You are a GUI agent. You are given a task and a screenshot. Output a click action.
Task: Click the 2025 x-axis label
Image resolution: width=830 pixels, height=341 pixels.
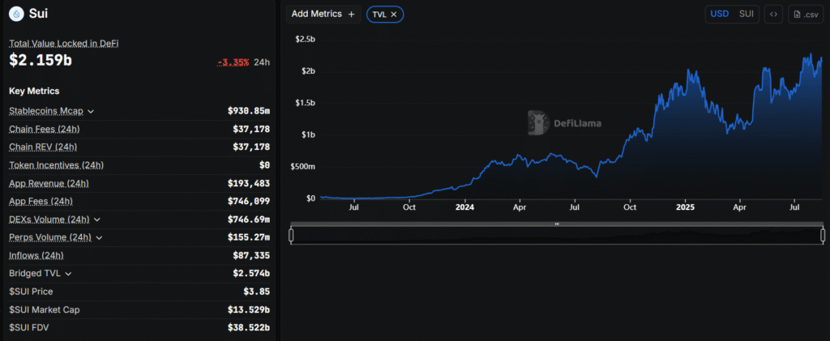[685, 207]
